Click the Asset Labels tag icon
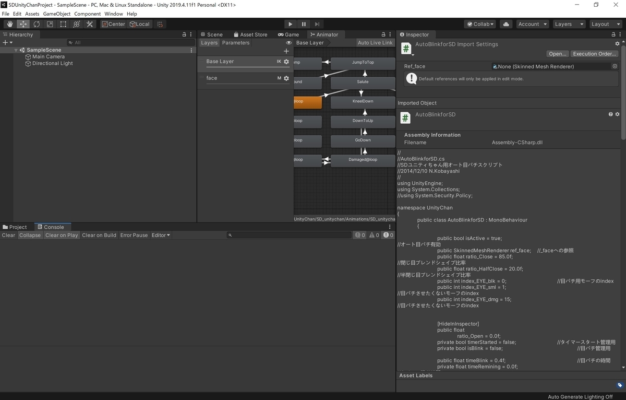 tap(619, 385)
